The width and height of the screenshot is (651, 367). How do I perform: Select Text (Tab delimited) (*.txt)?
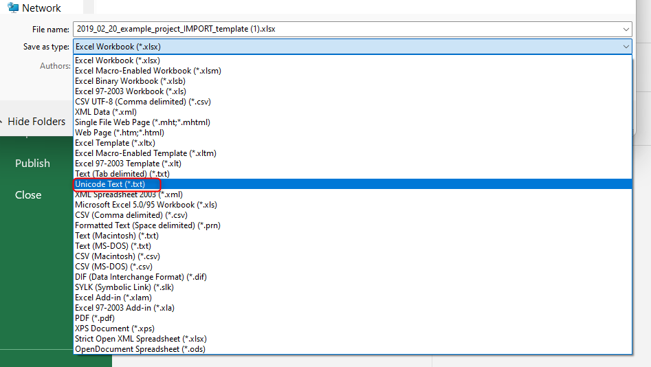[123, 174]
